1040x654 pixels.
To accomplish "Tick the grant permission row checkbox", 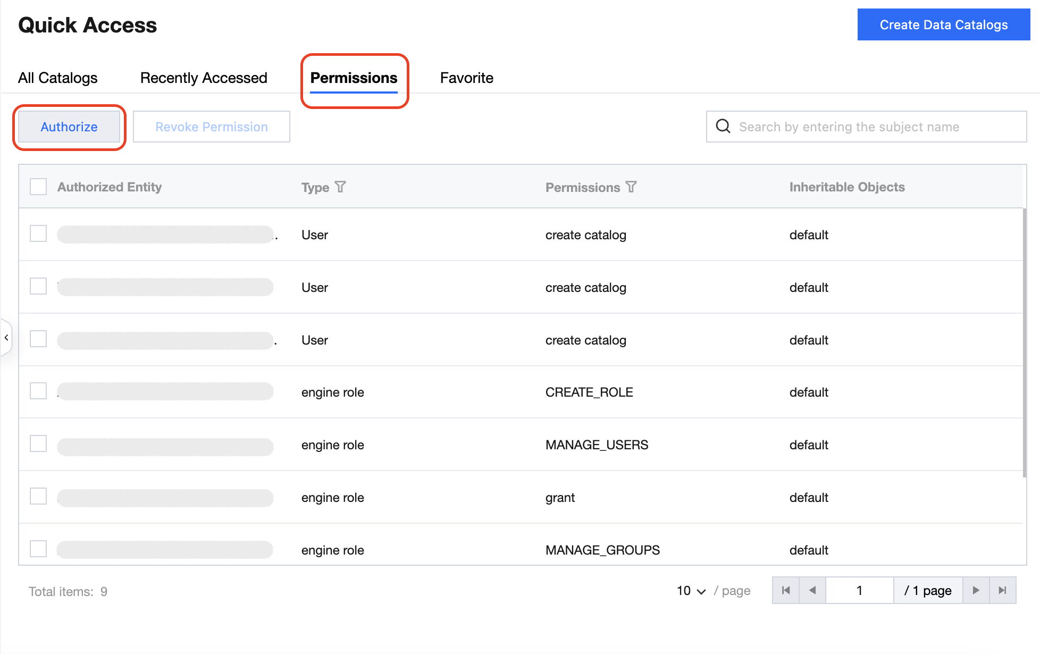I will click(38, 497).
